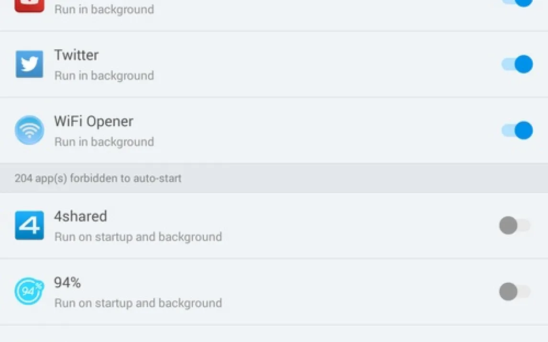The image size is (548, 342).
Task: Click "Run in background" under Twitter
Action: point(104,76)
